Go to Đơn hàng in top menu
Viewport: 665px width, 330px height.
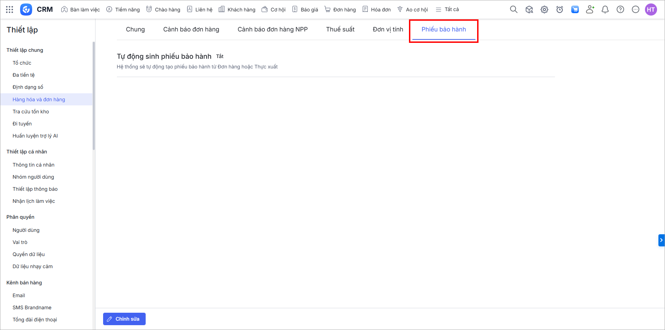(x=340, y=10)
